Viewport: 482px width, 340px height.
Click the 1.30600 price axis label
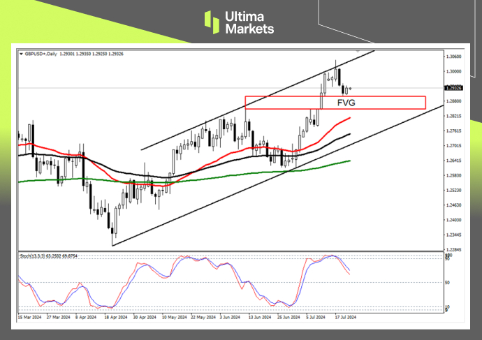[455, 57]
